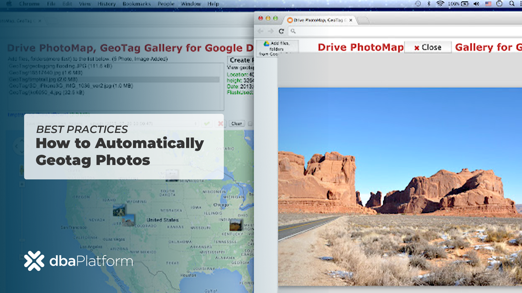Open the Bookmarks menu

136,4
